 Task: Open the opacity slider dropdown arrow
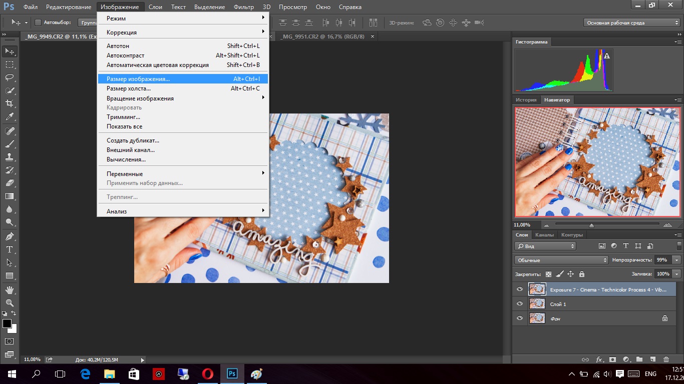677,260
